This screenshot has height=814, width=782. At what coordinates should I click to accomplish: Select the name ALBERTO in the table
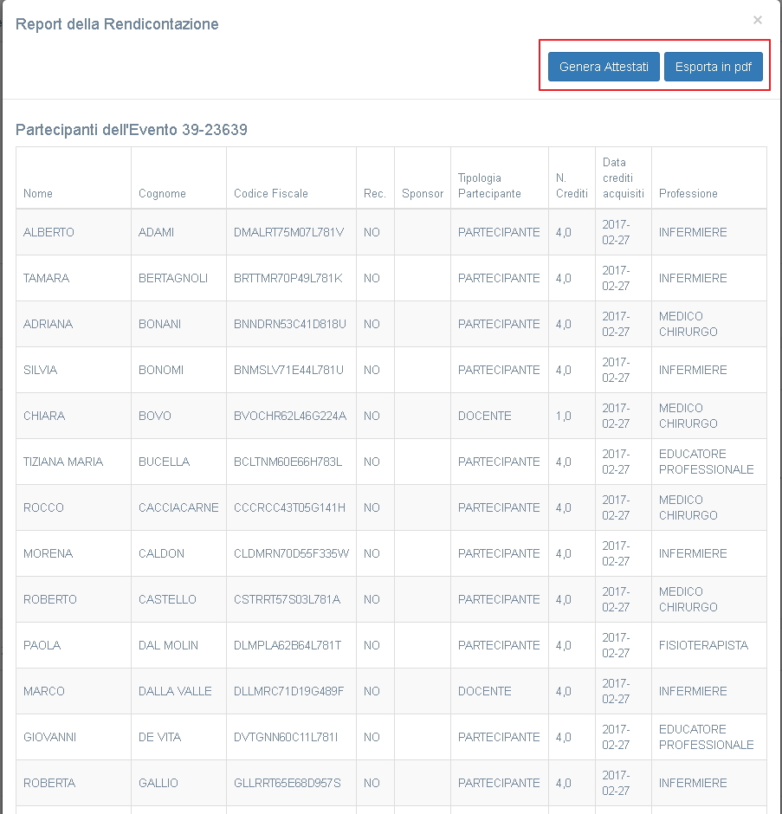pyautogui.click(x=48, y=232)
